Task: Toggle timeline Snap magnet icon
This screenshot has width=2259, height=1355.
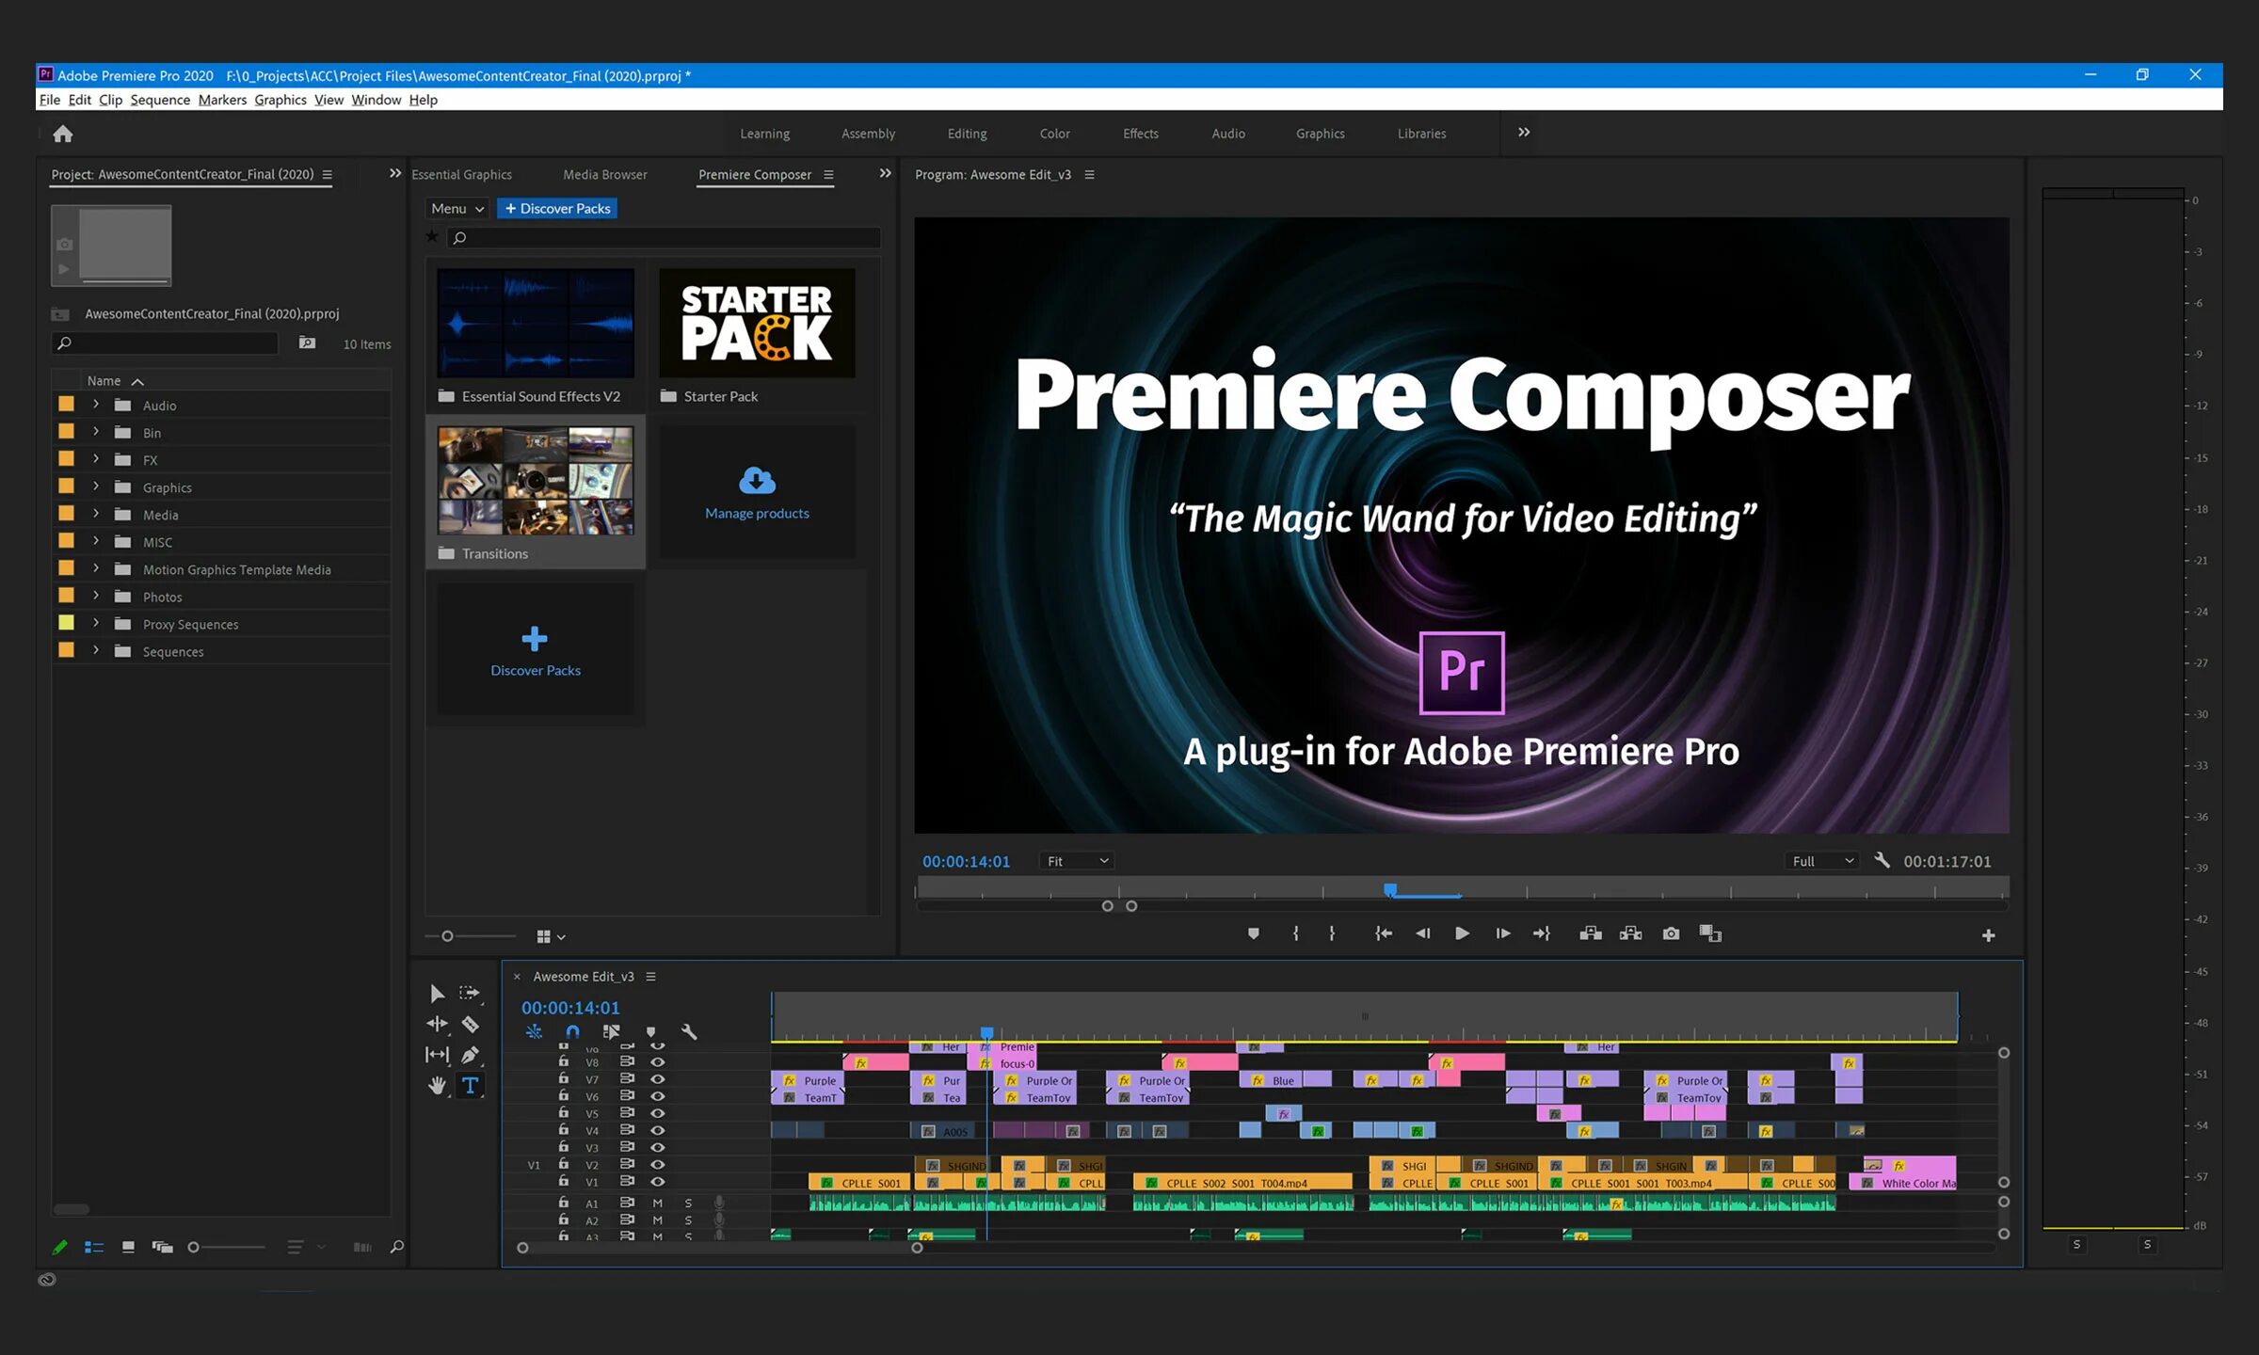Action: click(572, 1032)
